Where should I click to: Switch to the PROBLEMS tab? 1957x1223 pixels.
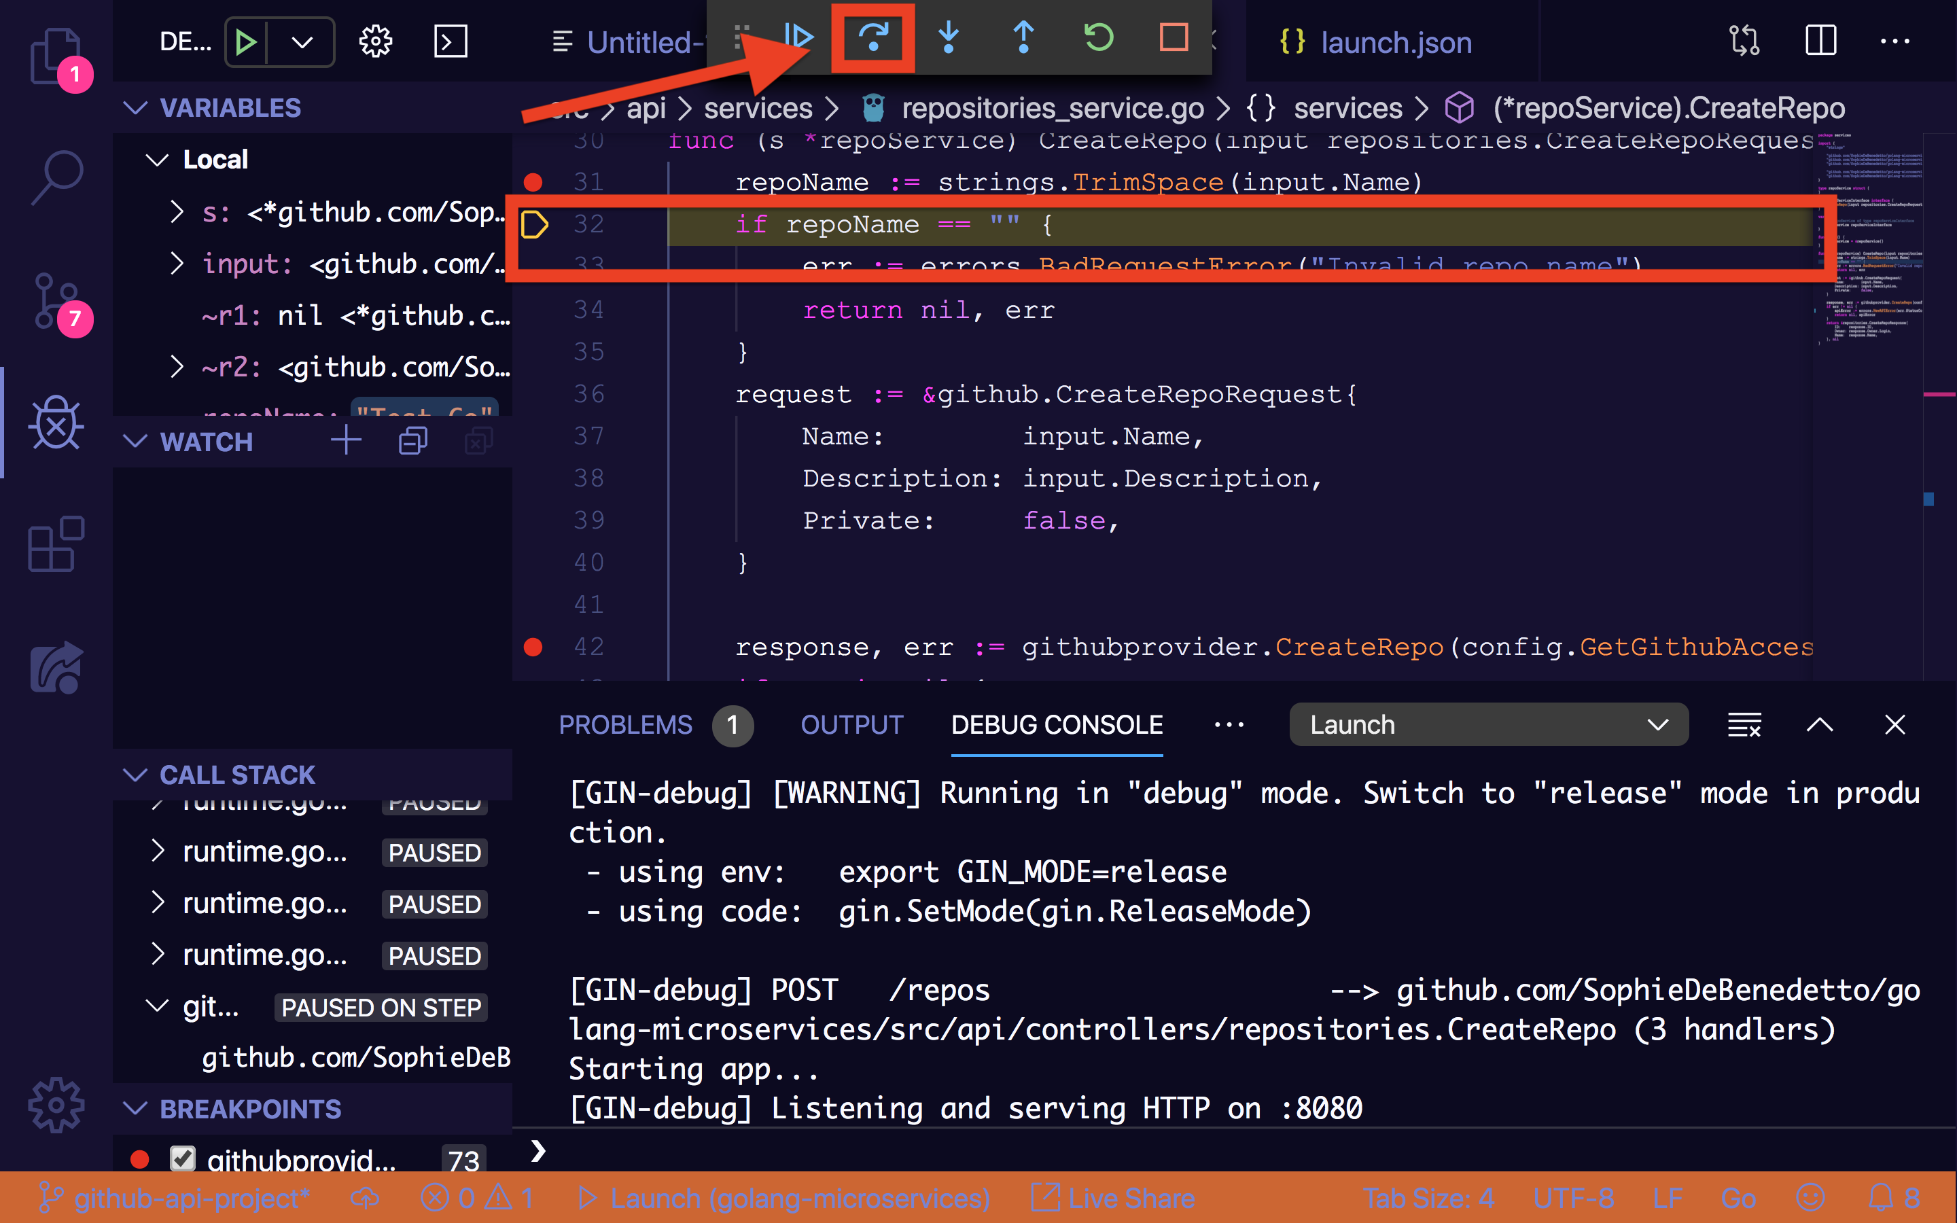click(x=625, y=725)
